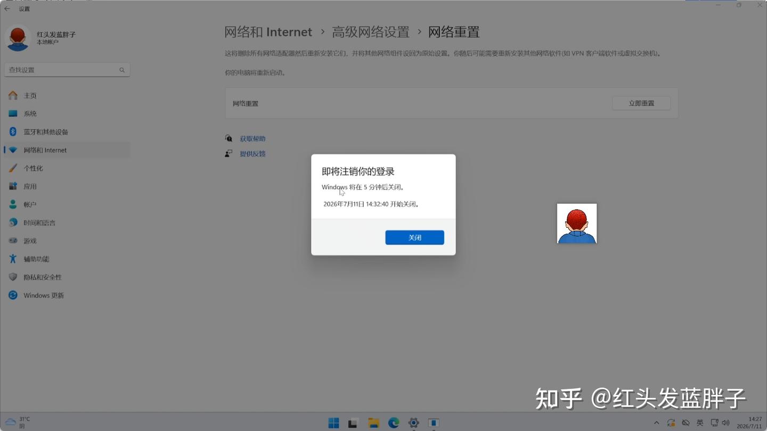767x431 pixels.
Task: Open the 31°C weather widget on the taskbar
Action: [x=18, y=422]
